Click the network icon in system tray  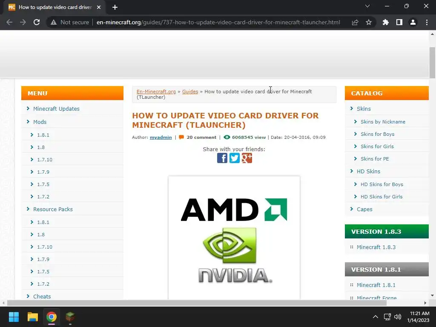387,317
